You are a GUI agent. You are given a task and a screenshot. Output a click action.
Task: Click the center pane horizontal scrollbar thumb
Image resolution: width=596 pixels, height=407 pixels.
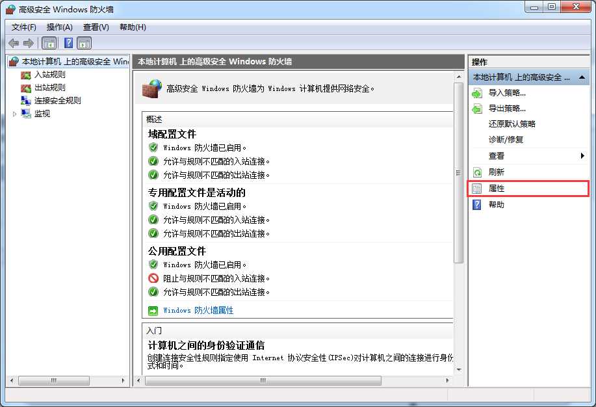[x=263, y=380]
